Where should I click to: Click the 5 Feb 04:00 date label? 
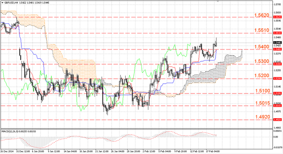click(165, 151)
